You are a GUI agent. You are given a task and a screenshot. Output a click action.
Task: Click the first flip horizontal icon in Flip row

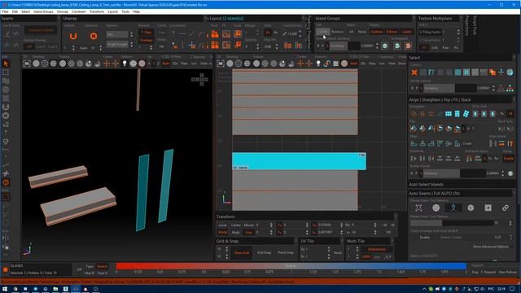[414, 129]
